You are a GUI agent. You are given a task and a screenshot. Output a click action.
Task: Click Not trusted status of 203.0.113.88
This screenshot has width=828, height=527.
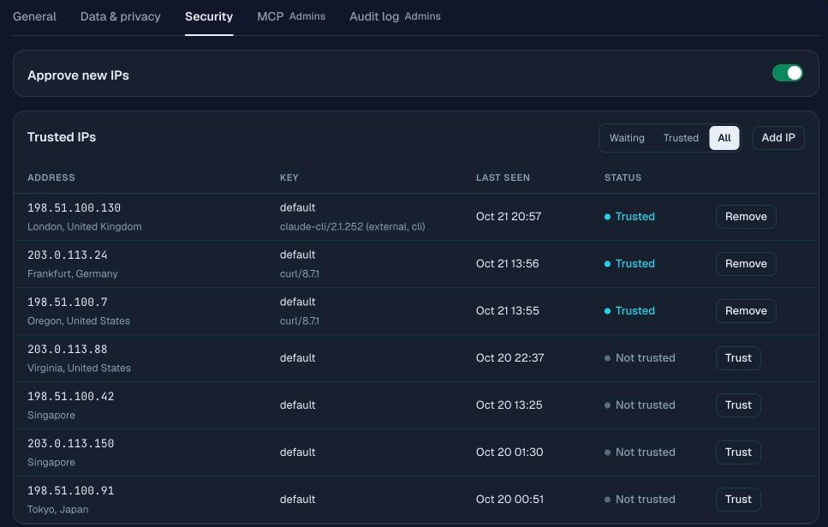640,358
